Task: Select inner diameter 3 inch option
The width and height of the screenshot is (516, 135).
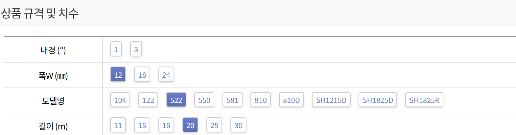Action: [136, 49]
